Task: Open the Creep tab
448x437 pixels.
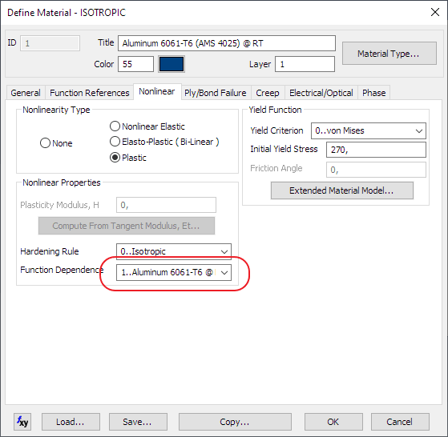Action: coord(268,93)
